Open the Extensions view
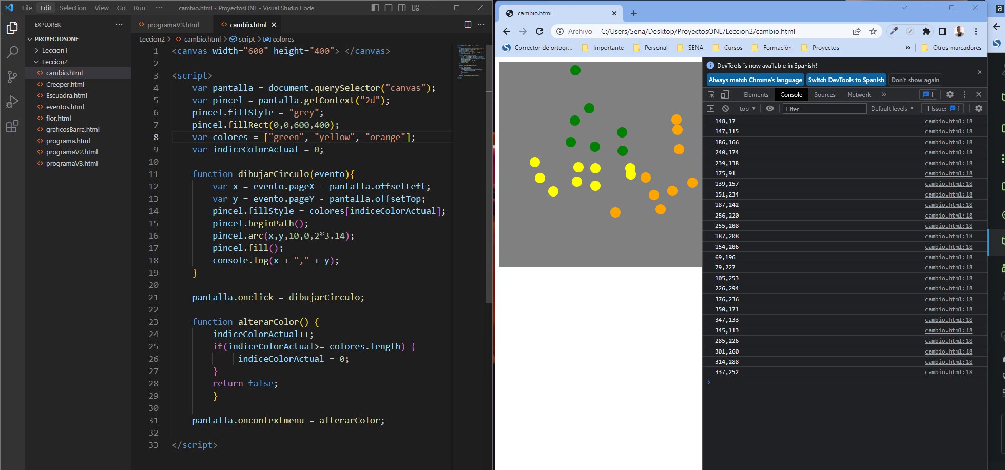Image resolution: width=1005 pixels, height=470 pixels. (12, 126)
